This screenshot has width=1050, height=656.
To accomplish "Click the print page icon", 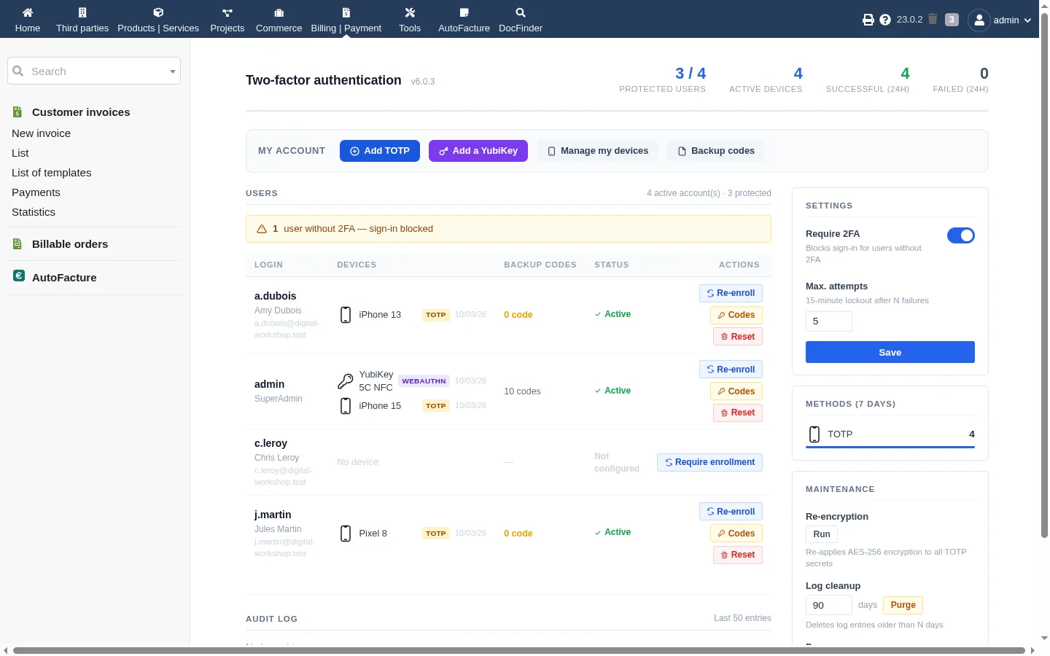I will tap(868, 20).
